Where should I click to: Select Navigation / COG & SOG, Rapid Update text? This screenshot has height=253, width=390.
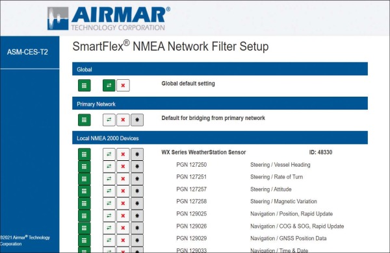coord(297,226)
